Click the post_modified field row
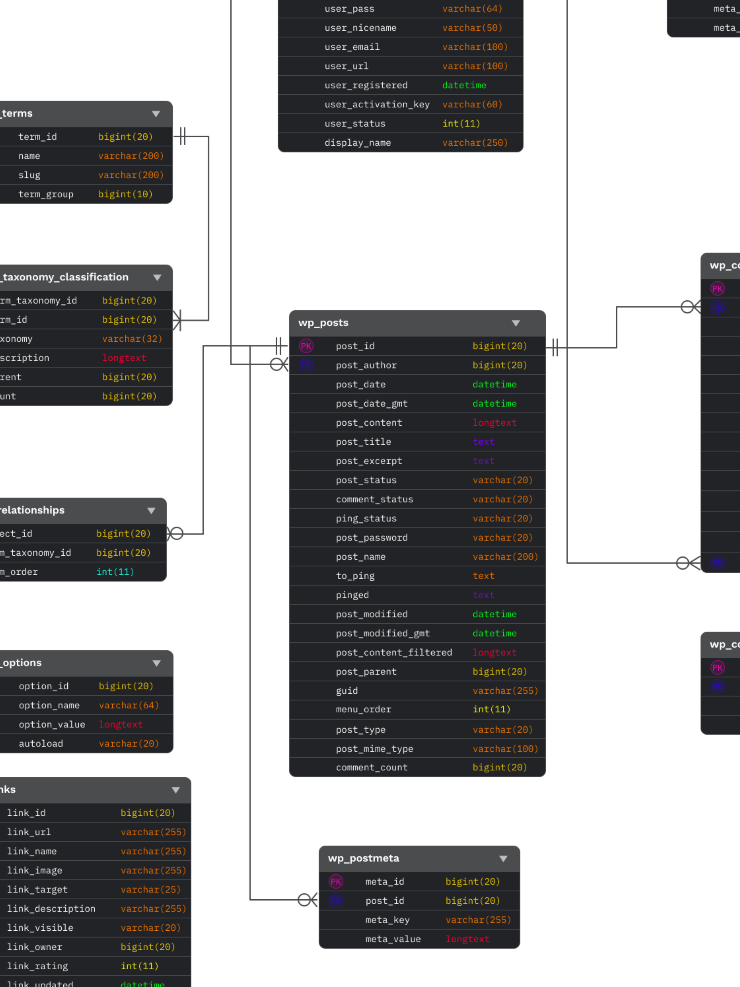740x987 pixels. pyautogui.click(x=417, y=614)
